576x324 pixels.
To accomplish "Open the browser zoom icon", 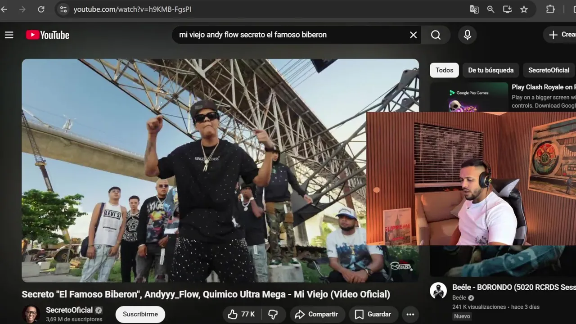I will click(490, 9).
